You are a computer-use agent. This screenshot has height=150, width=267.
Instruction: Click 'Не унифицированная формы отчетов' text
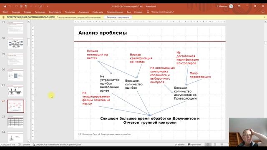[96, 98]
